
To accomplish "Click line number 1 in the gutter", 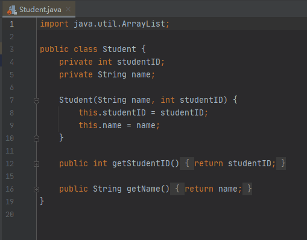I will (12, 24).
